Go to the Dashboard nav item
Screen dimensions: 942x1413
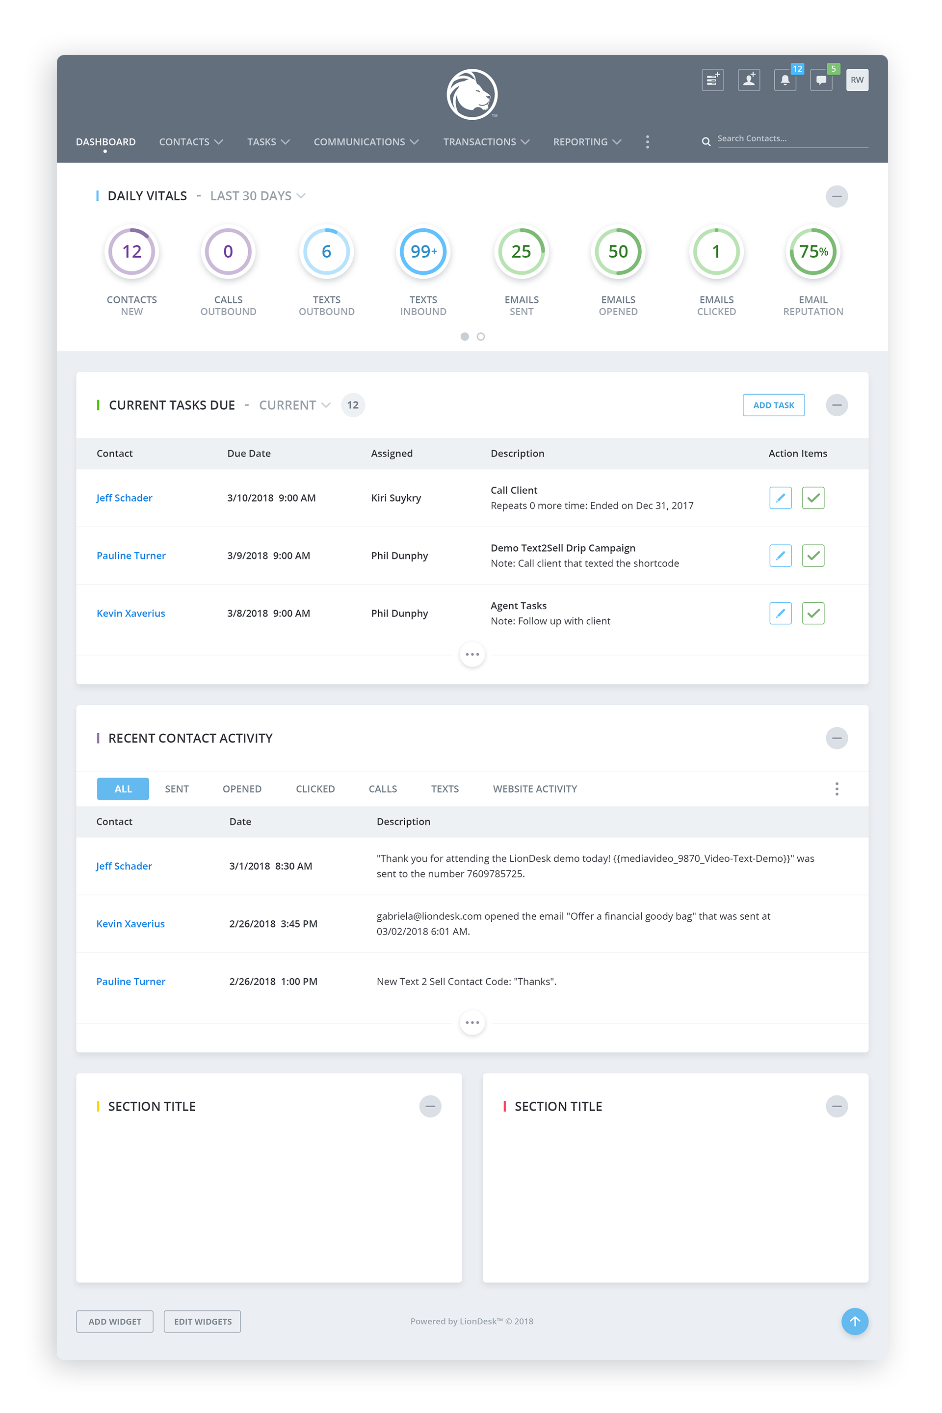[106, 142]
